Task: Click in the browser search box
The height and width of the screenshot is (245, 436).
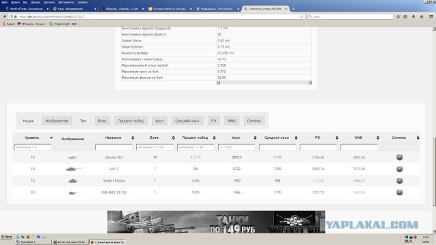Action: point(350,16)
